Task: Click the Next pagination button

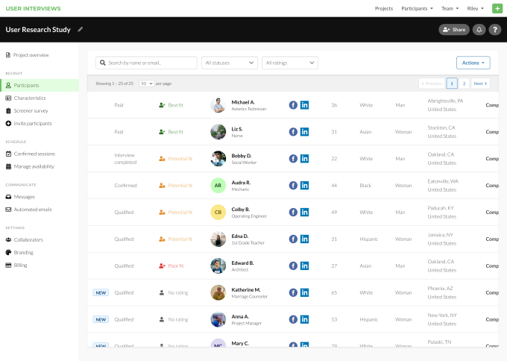Action: 480,84
